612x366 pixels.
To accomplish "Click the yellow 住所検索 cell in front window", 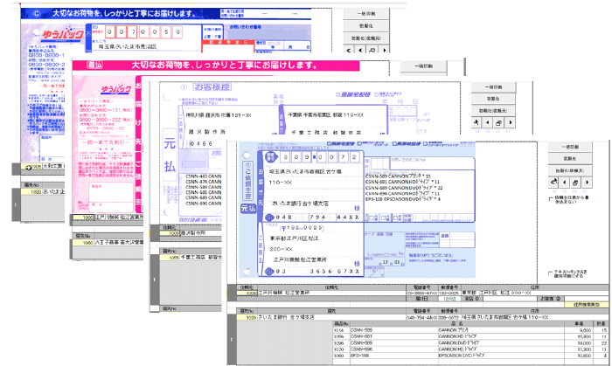I will click(587, 304).
